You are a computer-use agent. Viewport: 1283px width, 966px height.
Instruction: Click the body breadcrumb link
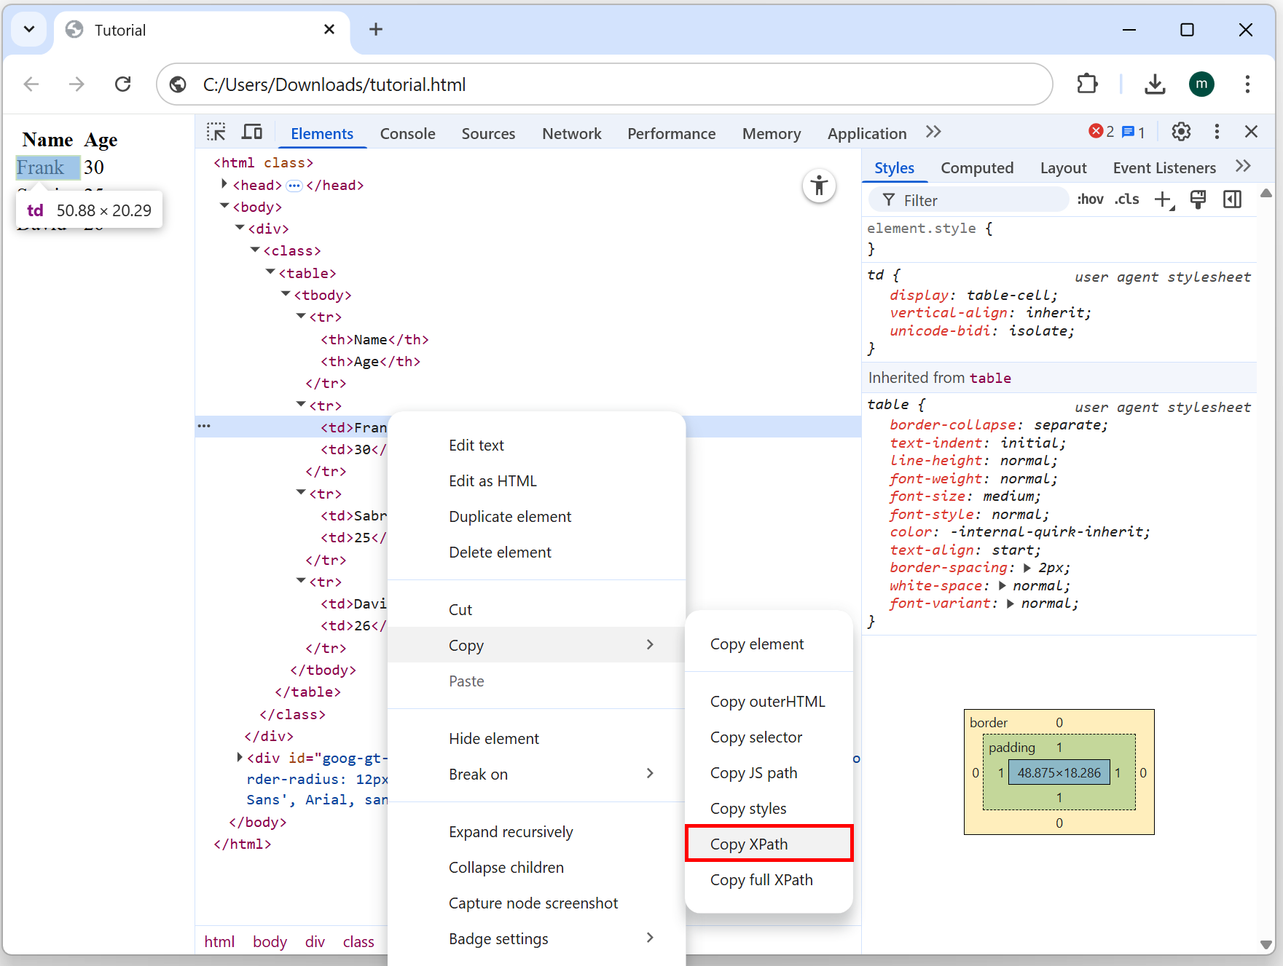(x=270, y=942)
